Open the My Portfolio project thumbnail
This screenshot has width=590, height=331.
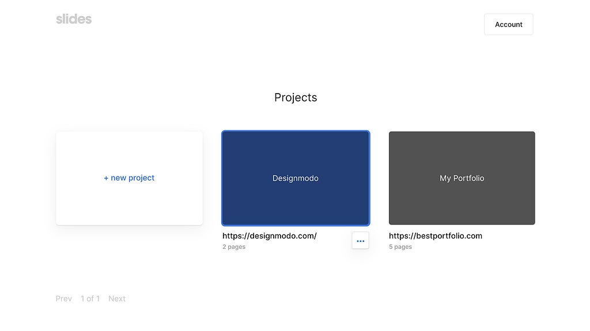[x=462, y=178]
